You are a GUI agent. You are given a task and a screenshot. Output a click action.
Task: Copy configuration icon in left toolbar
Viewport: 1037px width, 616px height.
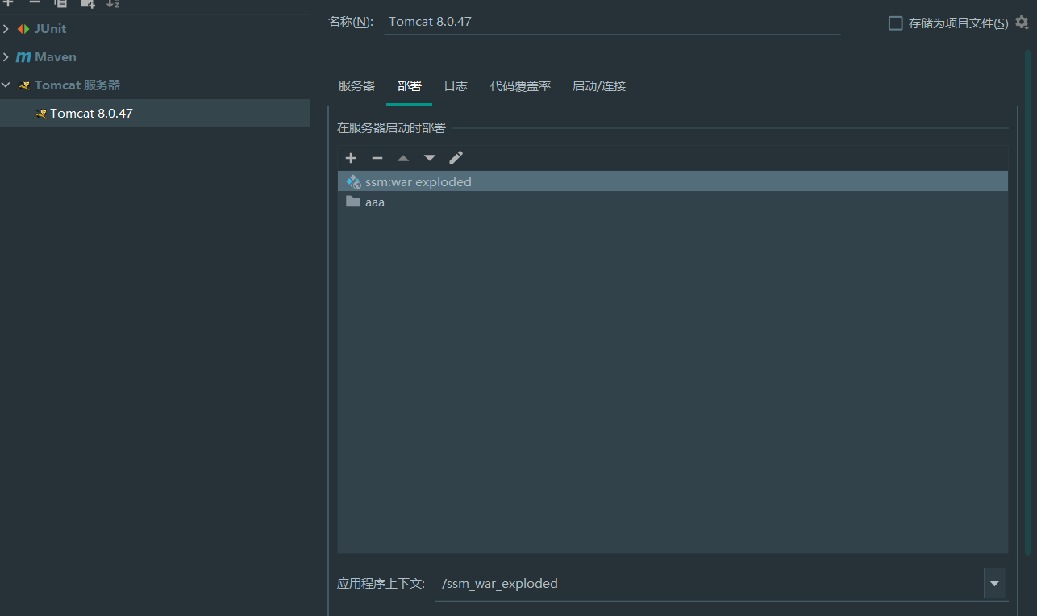(60, 3)
